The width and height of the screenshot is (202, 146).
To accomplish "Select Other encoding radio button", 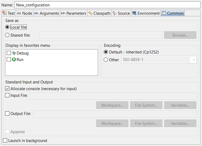I will pos(106,60).
